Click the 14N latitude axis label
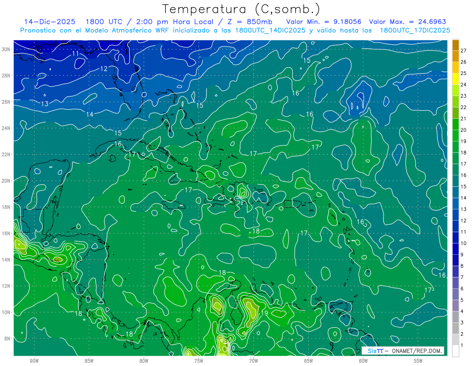This screenshot has width=474, height=366. point(7,259)
